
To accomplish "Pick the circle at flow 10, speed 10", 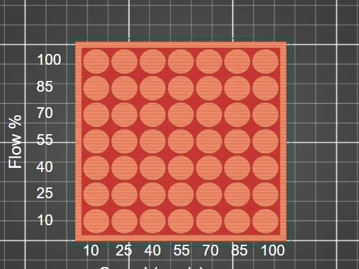I will (x=96, y=221).
